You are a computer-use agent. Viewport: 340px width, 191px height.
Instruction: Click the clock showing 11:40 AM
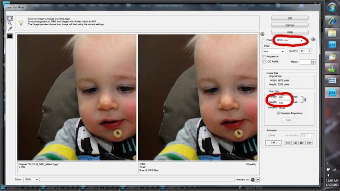[x=332, y=180]
